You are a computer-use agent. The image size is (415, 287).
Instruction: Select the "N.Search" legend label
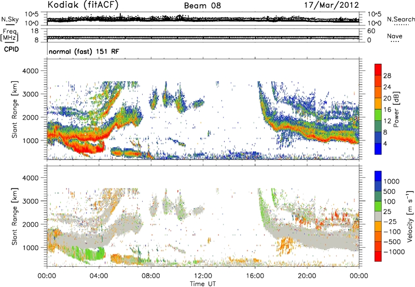400,19
